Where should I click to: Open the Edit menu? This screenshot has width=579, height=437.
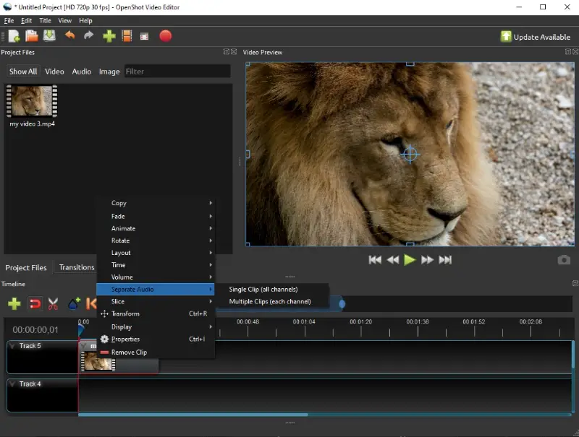26,21
